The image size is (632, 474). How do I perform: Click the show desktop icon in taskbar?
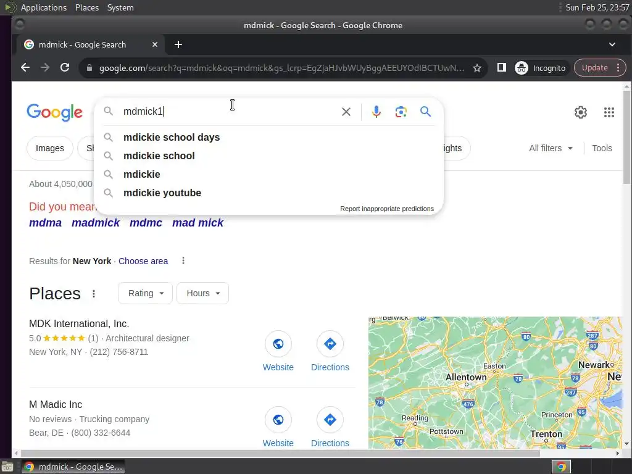click(x=7, y=467)
